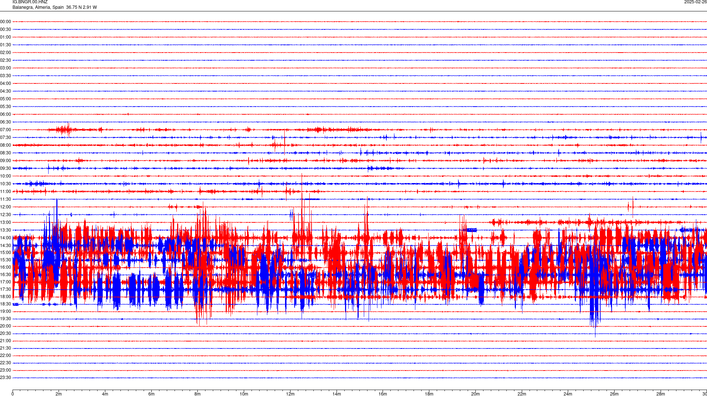This screenshot has height=397, width=707.
Task: Select the 09:30 time row label
Action: pyautogui.click(x=6, y=168)
